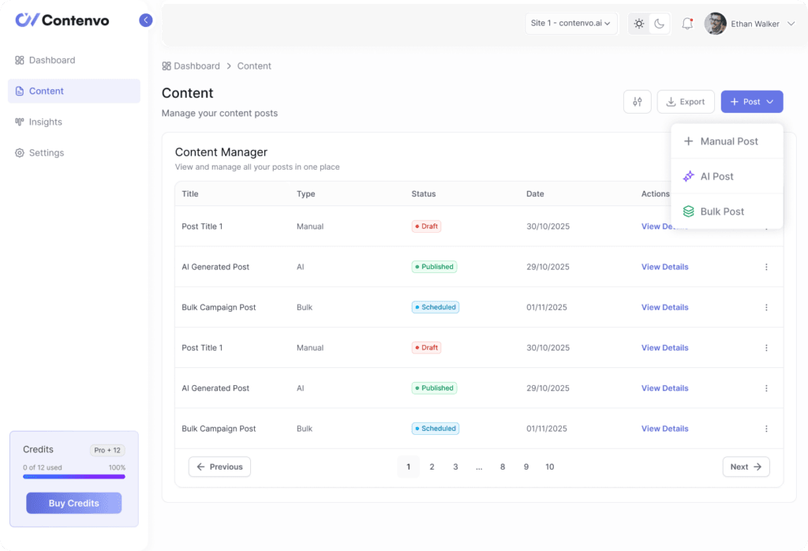Viewport: 808px width, 551px height.
Task: Enable light mode with the sun toggle
Action: click(638, 24)
